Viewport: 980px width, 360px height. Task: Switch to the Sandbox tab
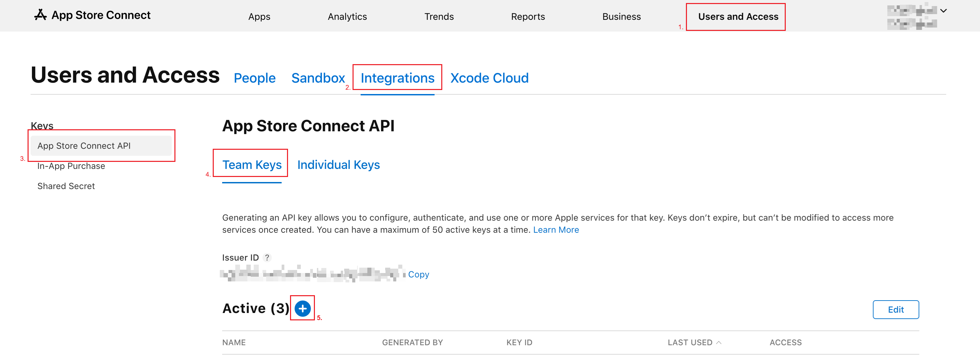318,78
